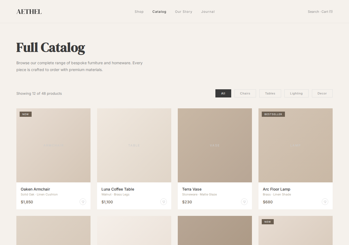Go to the Catalog nav item
This screenshot has width=349, height=245.
coord(159,12)
